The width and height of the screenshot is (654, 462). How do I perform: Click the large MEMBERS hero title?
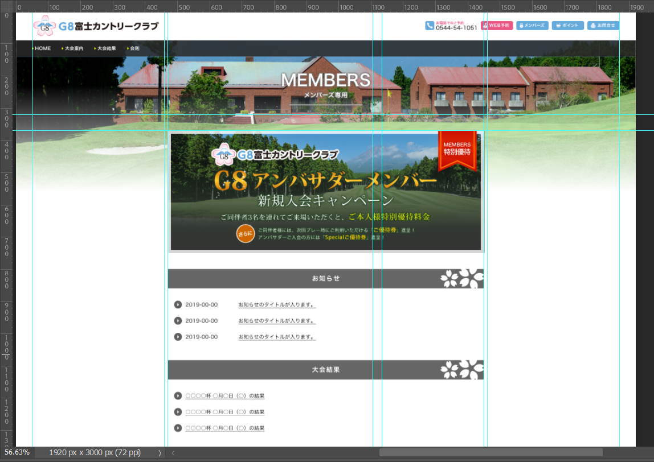[x=326, y=80]
